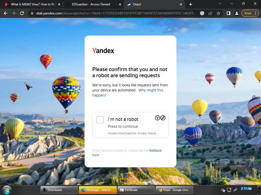Focus the disk.yandex.com address bar
The height and width of the screenshot is (195, 261).
[116, 13]
